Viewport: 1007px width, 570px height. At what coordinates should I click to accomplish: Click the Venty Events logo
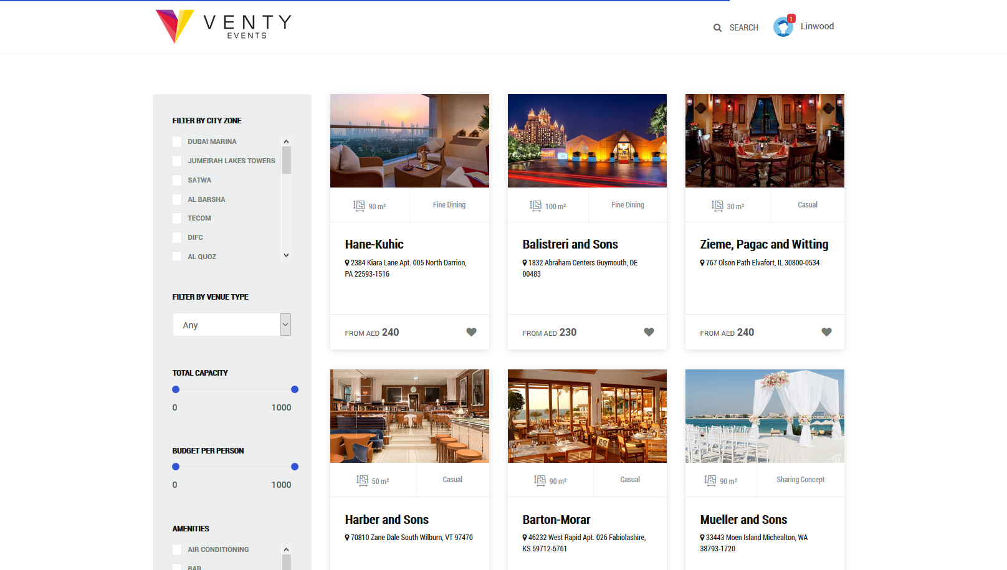click(223, 27)
